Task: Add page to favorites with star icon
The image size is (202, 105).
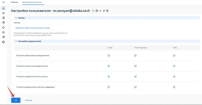Action: tap(100, 11)
